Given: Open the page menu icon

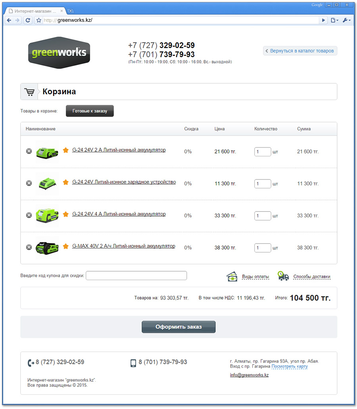Looking at the screenshot, I should pyautogui.click(x=334, y=20).
